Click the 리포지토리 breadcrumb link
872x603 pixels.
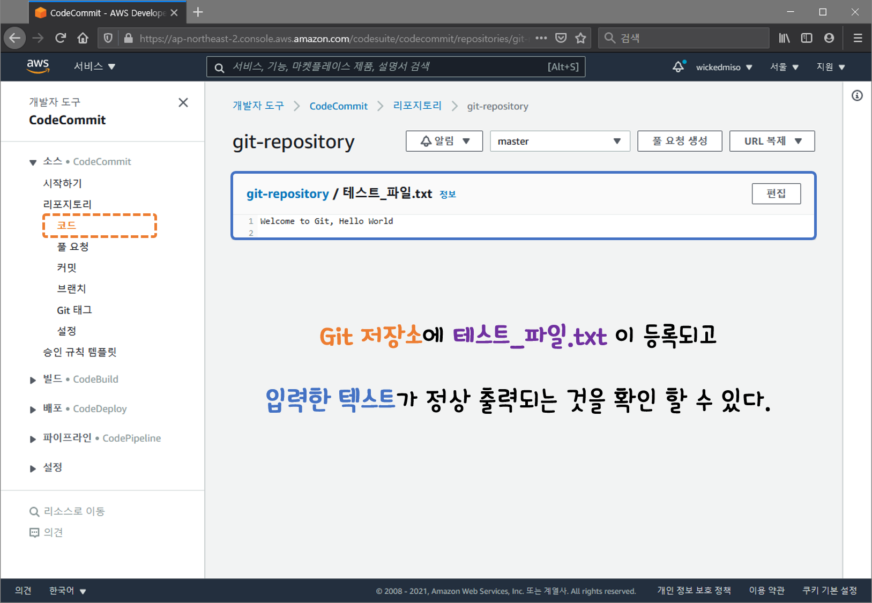(x=418, y=106)
